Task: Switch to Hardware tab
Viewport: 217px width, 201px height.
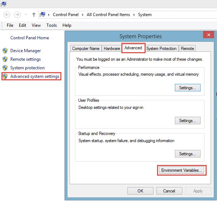Action: coord(112,49)
